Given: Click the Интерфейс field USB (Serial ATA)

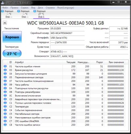Looking at the screenshot, I should click(67, 38).
